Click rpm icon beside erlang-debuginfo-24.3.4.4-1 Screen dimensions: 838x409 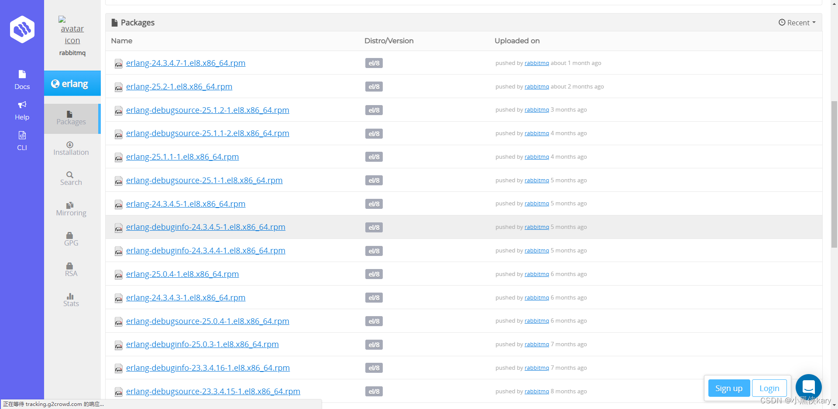[119, 251]
